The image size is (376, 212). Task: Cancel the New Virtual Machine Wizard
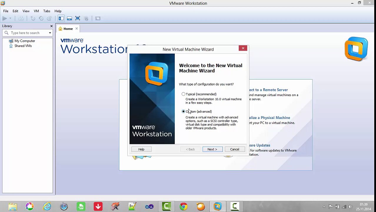pyautogui.click(x=234, y=149)
